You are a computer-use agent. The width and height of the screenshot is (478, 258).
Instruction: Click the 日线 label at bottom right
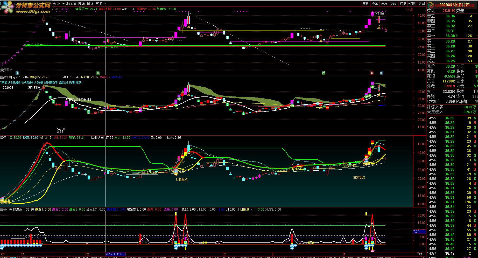[419, 254]
